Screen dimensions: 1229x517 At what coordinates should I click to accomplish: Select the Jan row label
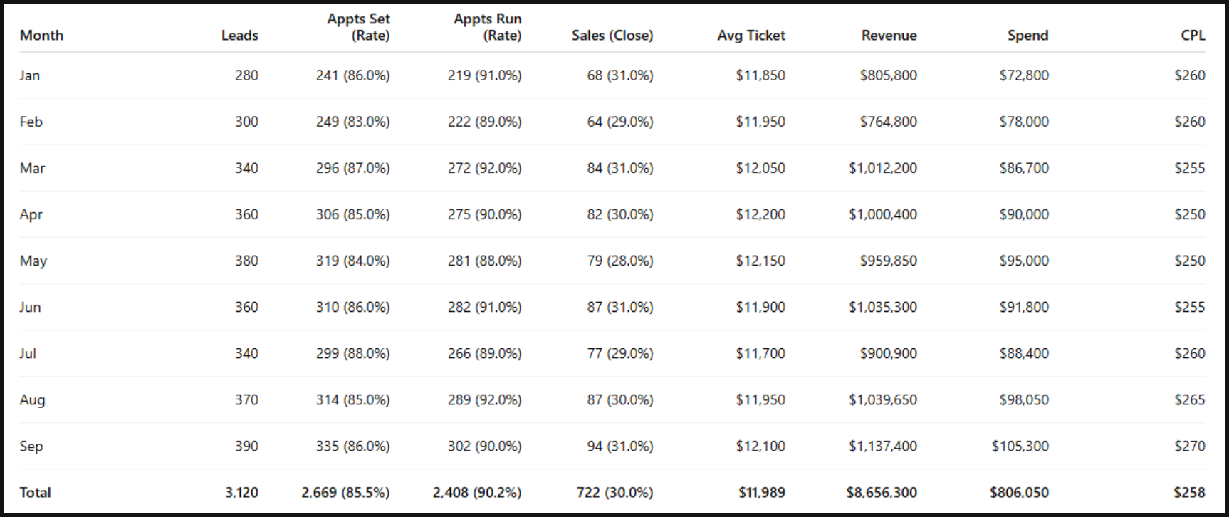tap(30, 75)
